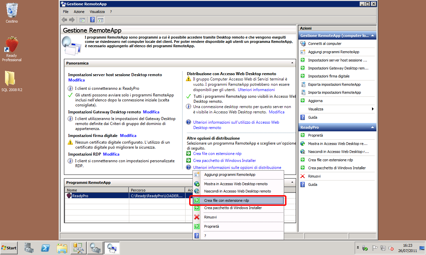426x255 pixels.
Task: Show hidden icons arrow in system tray
Action: (358, 248)
